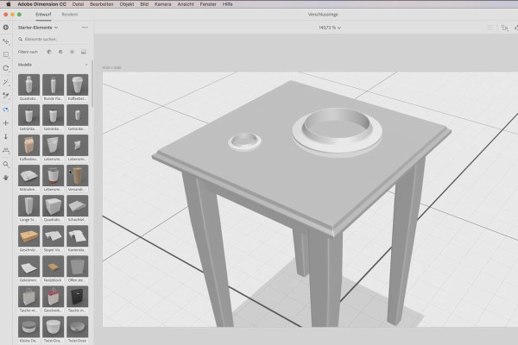Select the Notizblock model thumbnail
Image resolution: width=518 pixels, height=345 pixels.
coord(54,267)
